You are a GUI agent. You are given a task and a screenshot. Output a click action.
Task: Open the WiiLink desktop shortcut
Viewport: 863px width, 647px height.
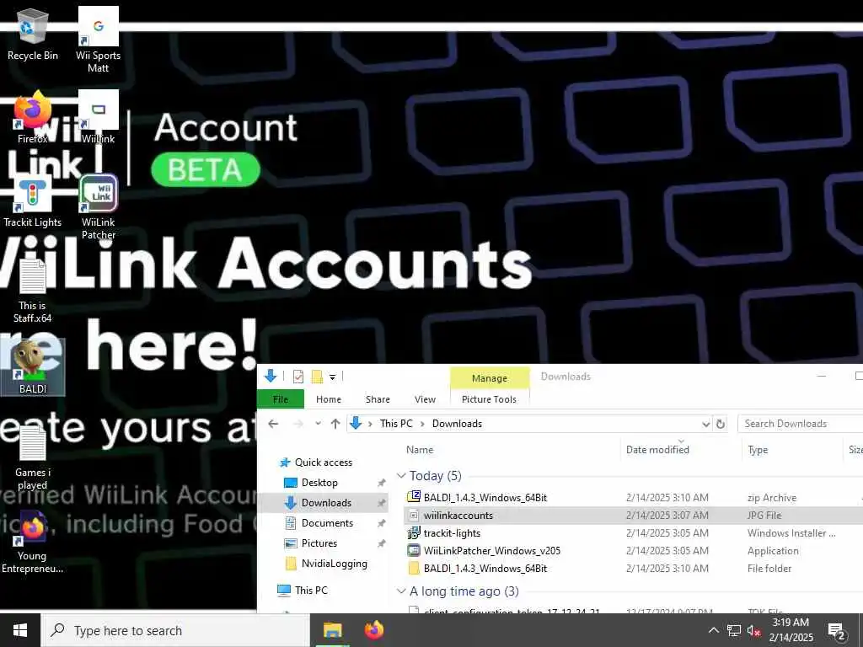click(x=98, y=118)
